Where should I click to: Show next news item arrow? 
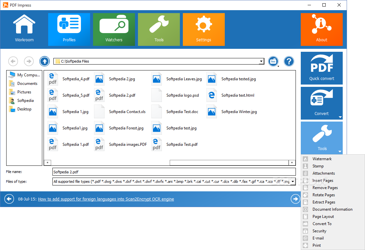(296, 199)
